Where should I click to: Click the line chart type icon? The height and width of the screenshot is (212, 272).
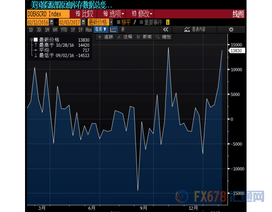click(x=114, y=29)
